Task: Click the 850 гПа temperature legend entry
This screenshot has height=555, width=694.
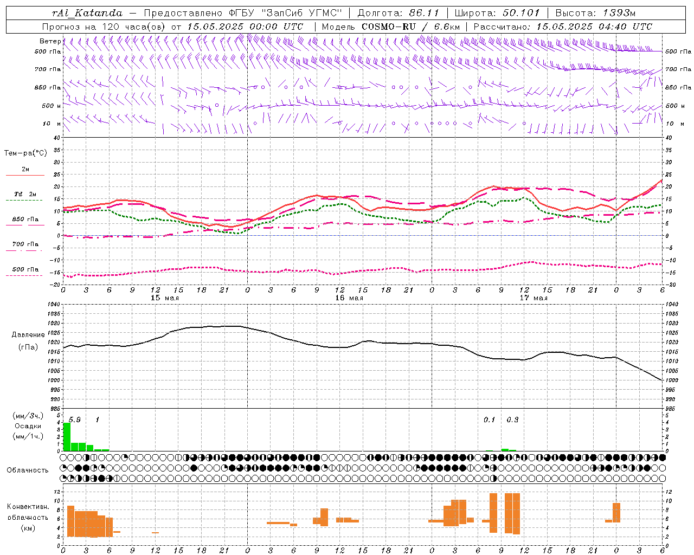Action: 25,220
